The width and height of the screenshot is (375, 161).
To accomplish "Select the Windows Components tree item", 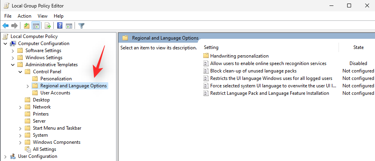I will coord(56,142).
